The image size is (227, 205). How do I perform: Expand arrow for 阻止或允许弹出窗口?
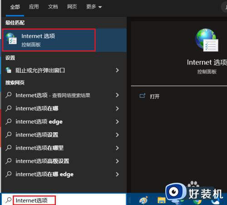point(117,70)
